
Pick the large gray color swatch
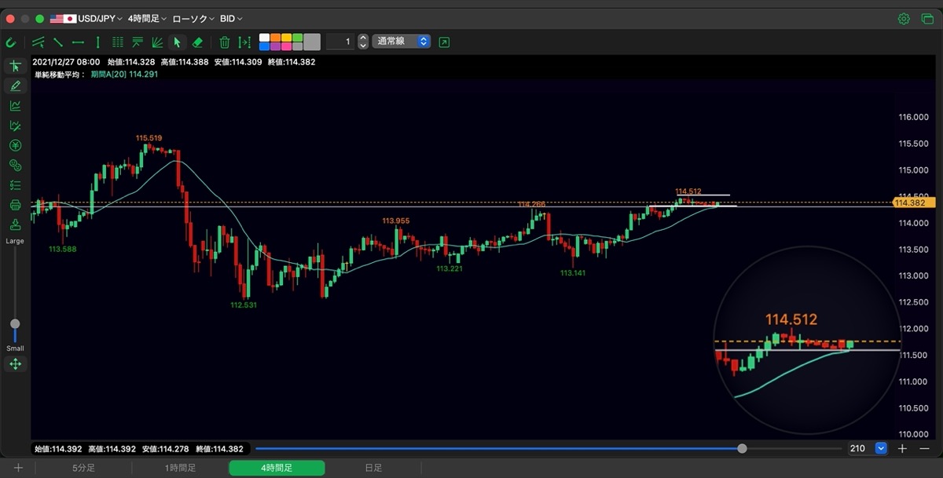312,42
